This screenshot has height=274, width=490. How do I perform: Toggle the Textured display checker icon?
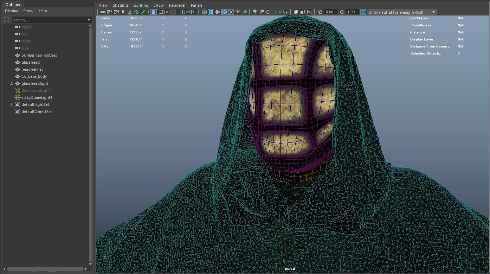point(231,12)
